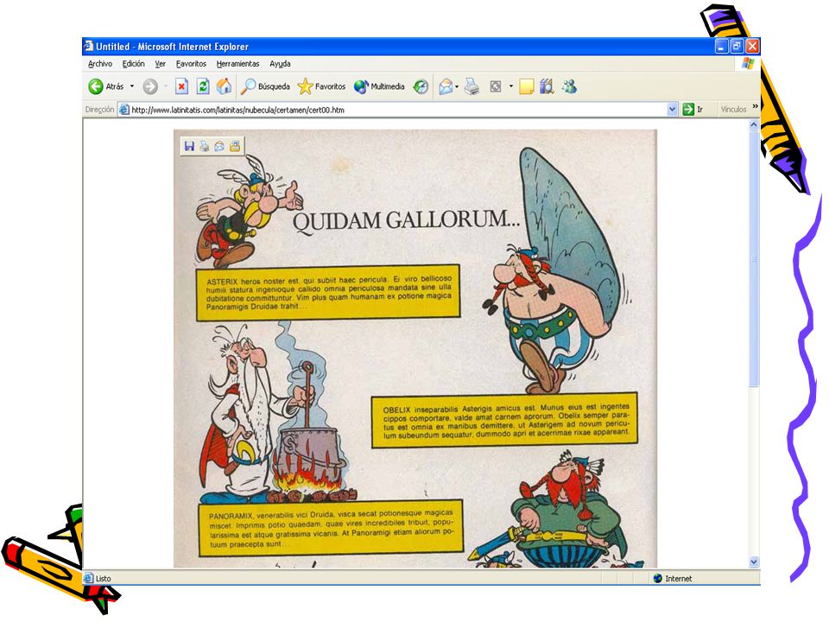The width and height of the screenshot is (829, 622).
Task: Open the dropdown arrow beside edit icon
Action: (x=510, y=86)
